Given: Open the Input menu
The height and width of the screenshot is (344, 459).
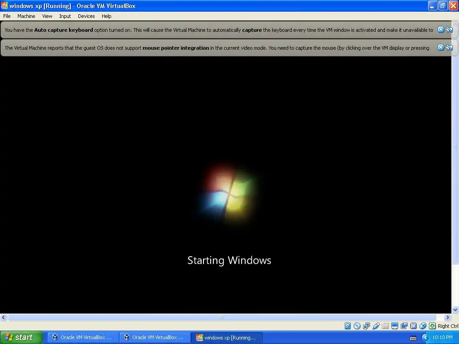Looking at the screenshot, I should 65,16.
